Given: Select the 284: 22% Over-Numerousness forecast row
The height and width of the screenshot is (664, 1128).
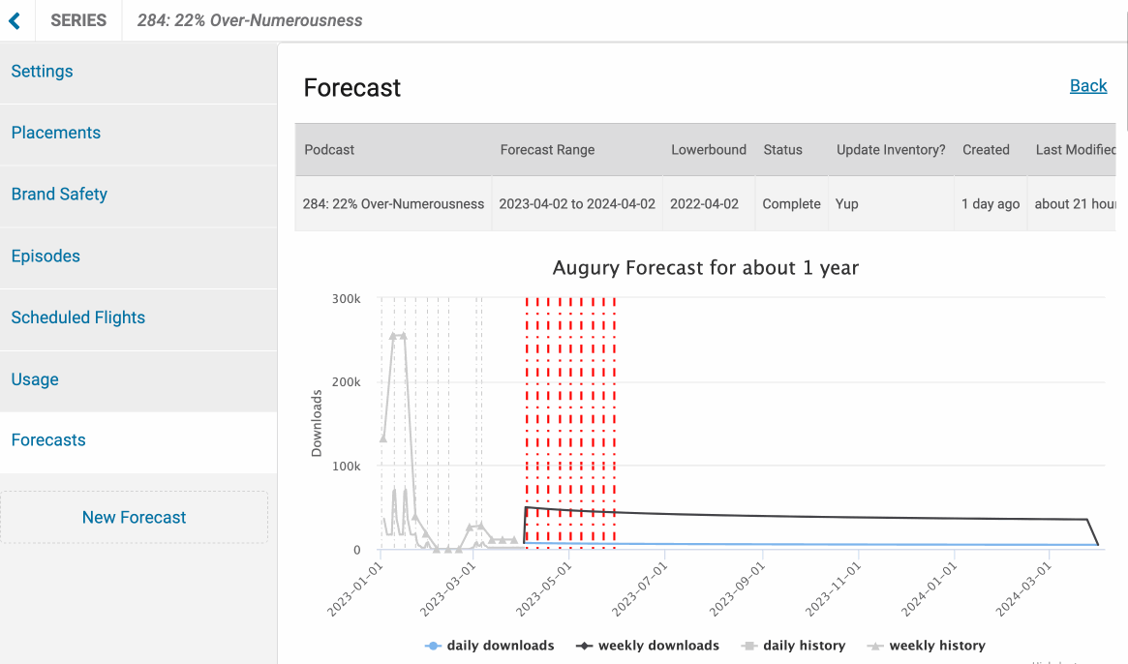Looking at the screenshot, I should point(393,203).
